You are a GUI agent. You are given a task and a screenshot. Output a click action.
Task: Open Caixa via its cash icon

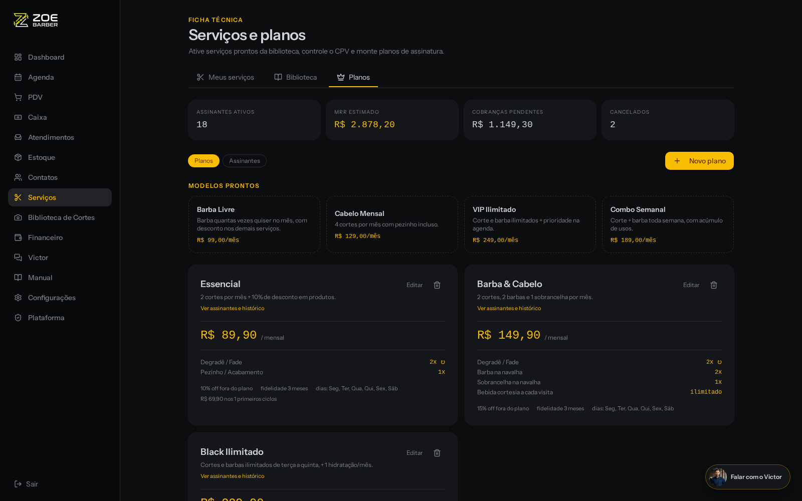click(x=18, y=117)
